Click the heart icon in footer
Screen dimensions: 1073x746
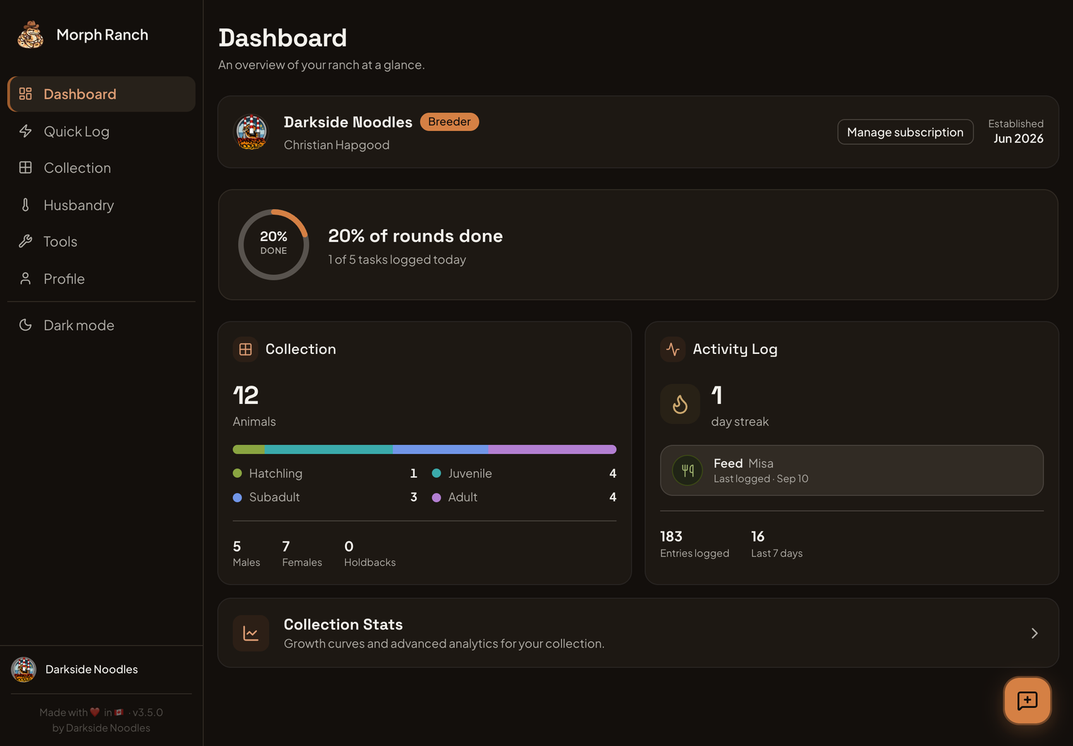coord(95,712)
